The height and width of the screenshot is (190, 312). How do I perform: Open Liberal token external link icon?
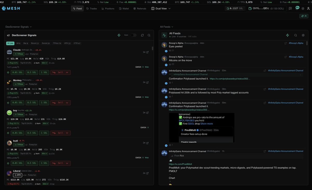pyautogui.click(x=147, y=173)
